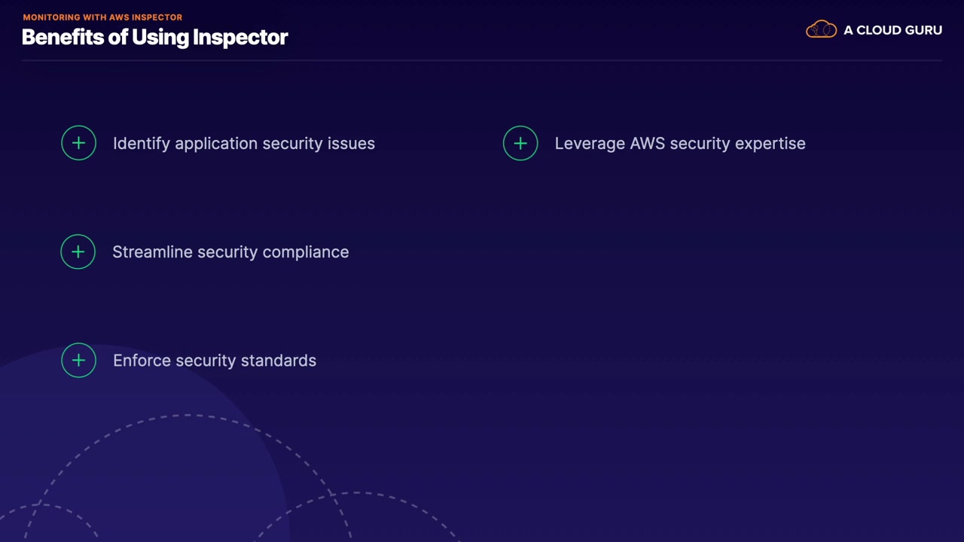Open the Enforce security standards plus icon
964x542 pixels.
(78, 360)
